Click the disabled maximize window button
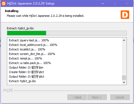The width and height of the screenshot is (134, 104). (115, 3)
